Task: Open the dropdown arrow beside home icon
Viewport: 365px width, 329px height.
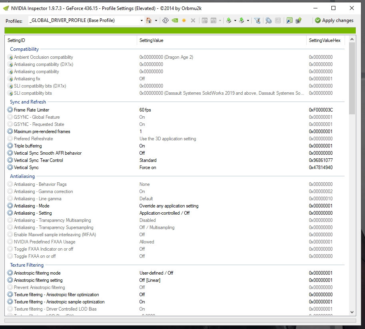Action: point(156,21)
